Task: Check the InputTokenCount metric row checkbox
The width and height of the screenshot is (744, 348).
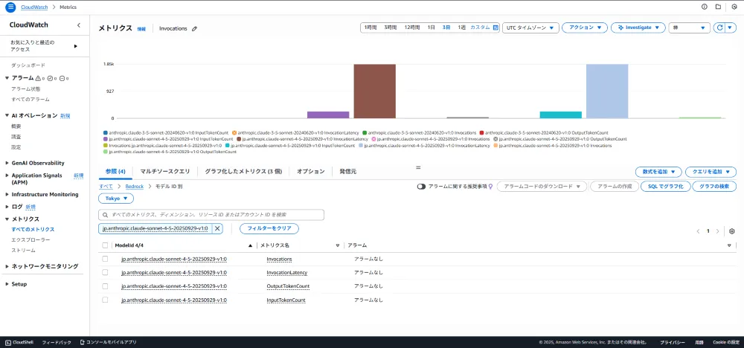Action: 105,300
